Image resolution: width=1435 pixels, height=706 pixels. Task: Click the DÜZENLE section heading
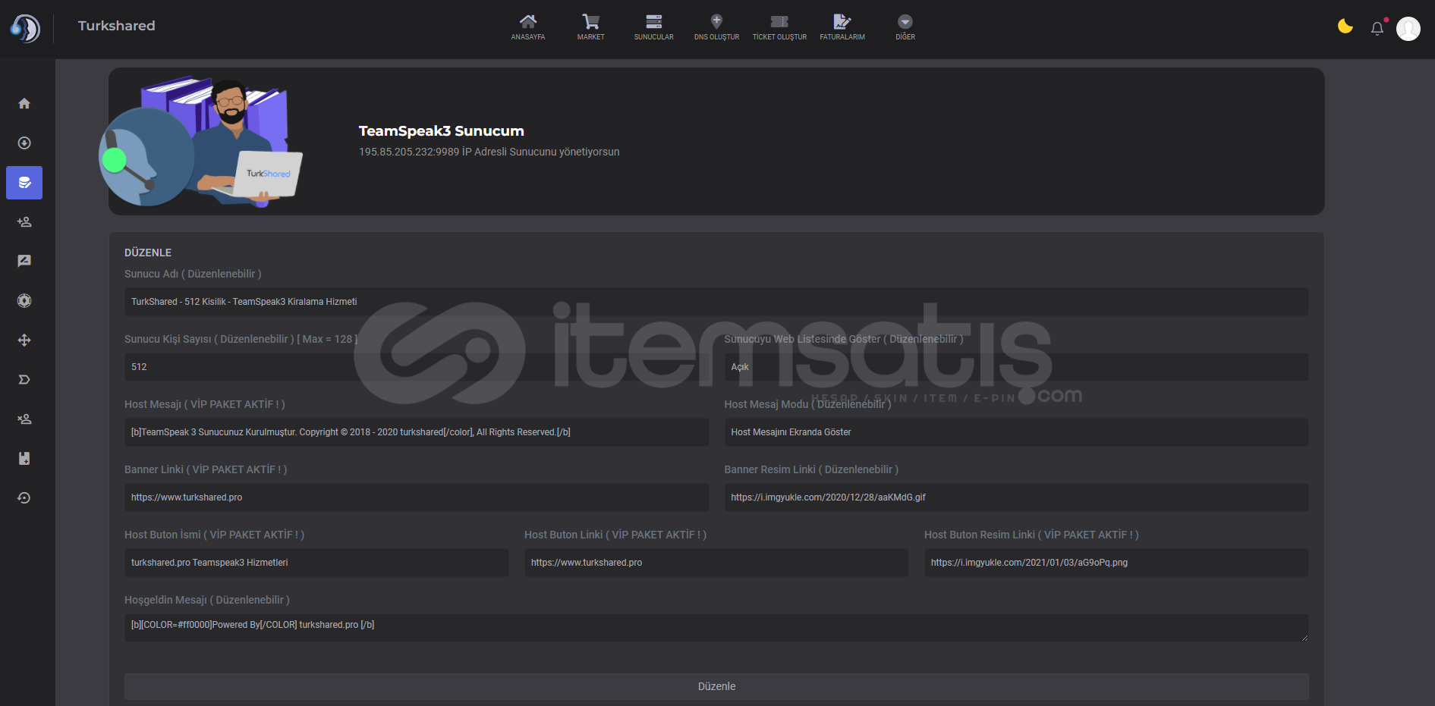[148, 253]
